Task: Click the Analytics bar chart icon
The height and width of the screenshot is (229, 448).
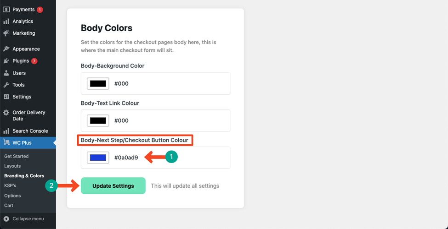Action: coord(6,22)
